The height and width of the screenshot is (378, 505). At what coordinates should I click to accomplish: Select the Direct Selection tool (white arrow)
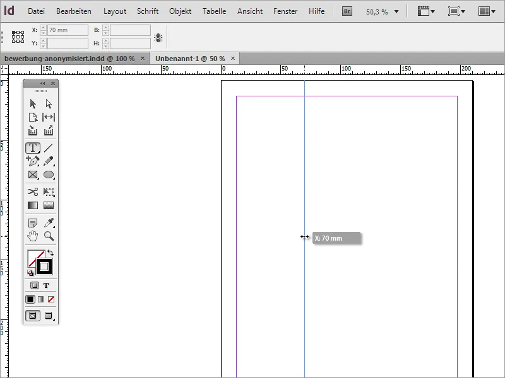49,104
